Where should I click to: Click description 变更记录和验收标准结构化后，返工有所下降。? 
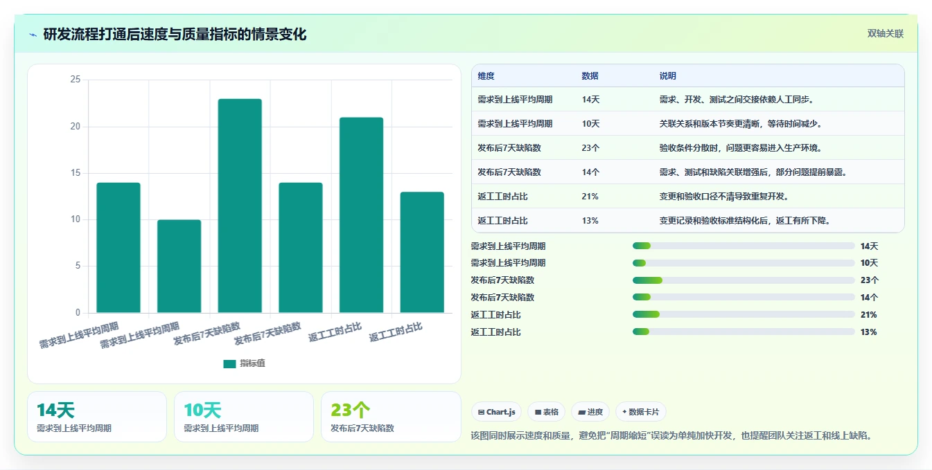[745, 221]
